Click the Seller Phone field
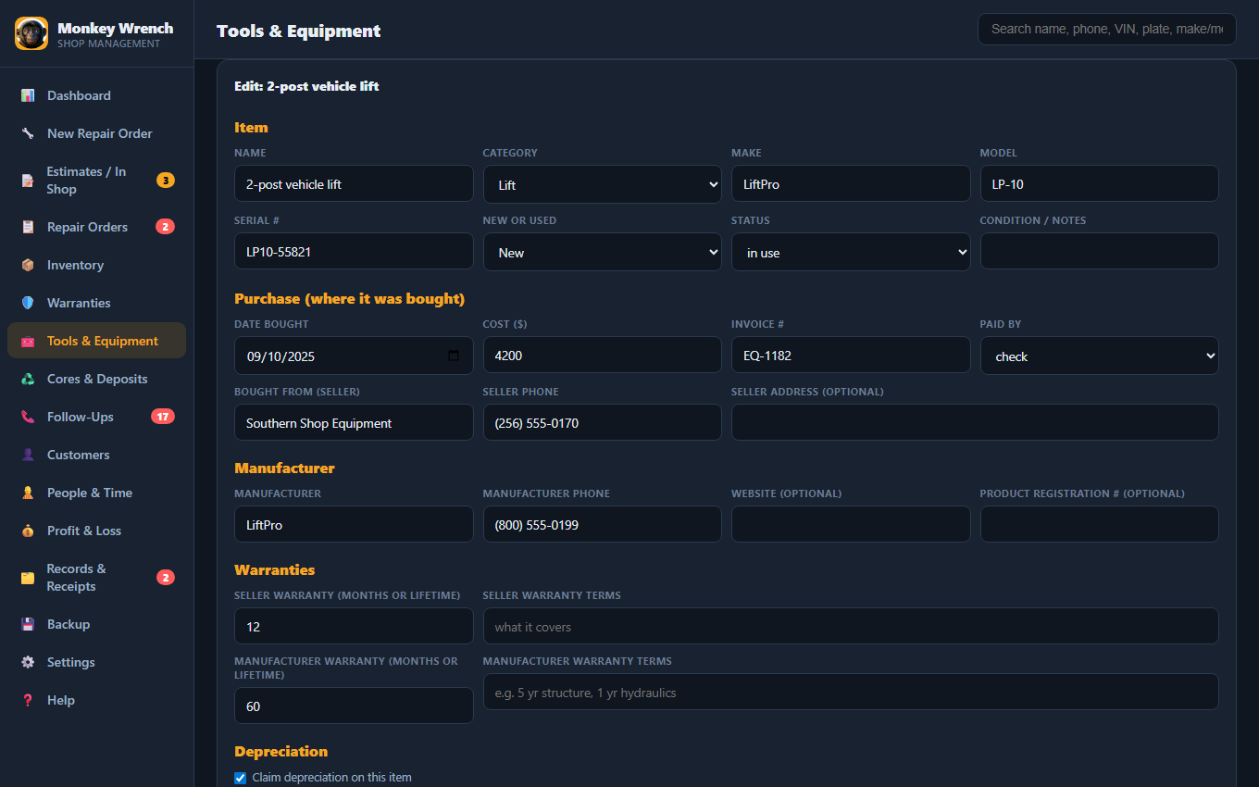This screenshot has width=1259, height=787. click(x=603, y=422)
